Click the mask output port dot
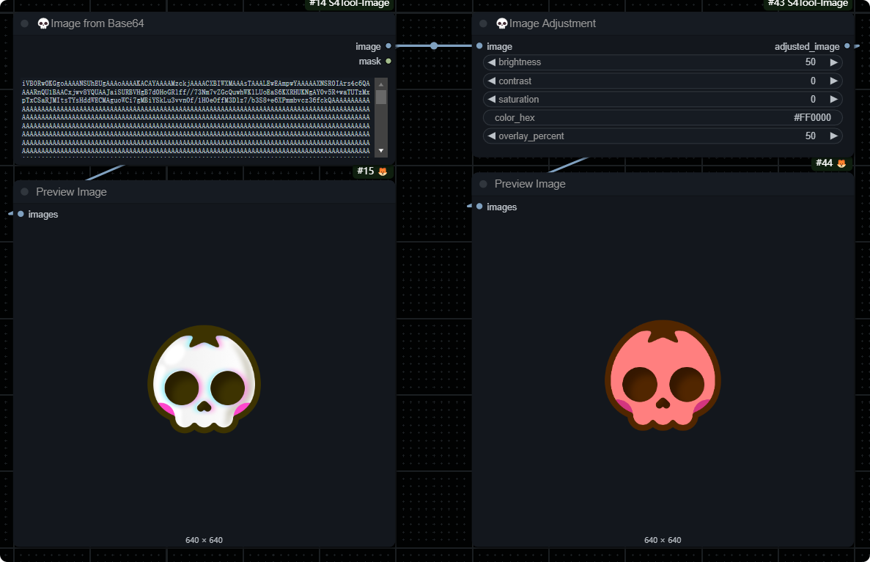The image size is (870, 562). [x=388, y=62]
